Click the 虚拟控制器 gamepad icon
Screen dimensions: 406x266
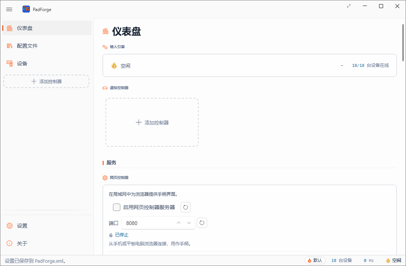pyautogui.click(x=105, y=88)
